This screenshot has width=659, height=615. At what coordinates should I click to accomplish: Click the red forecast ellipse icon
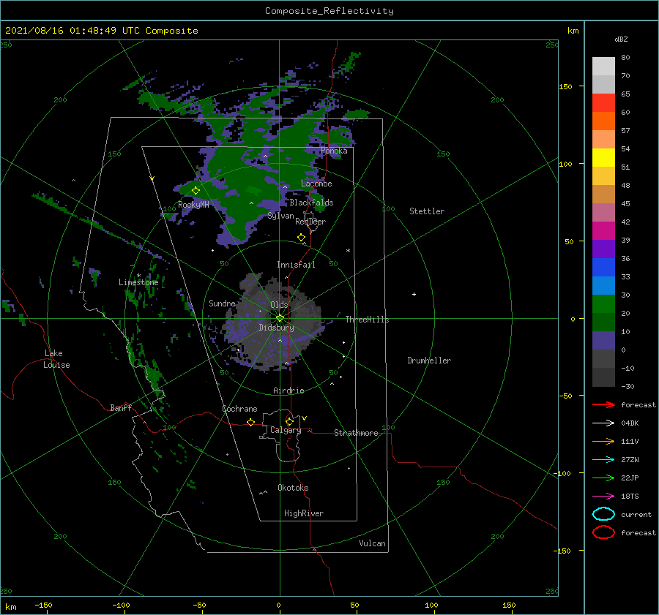(603, 532)
